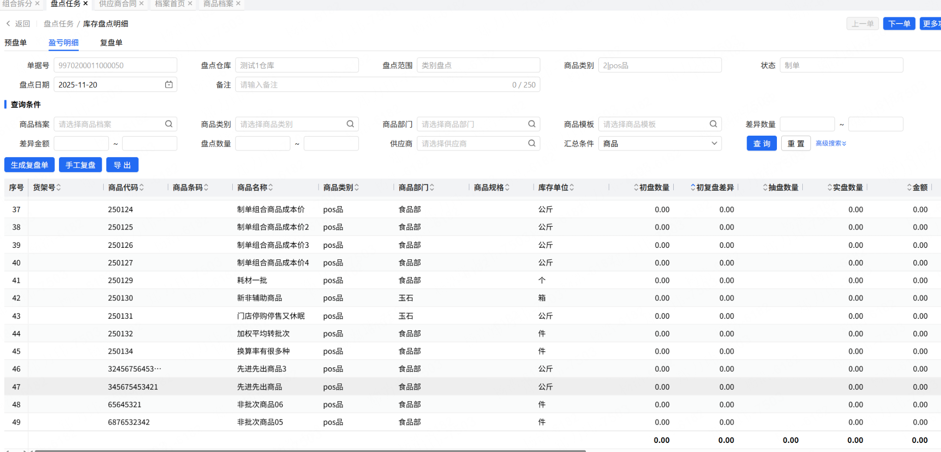Click the 查询 button

(x=762, y=143)
